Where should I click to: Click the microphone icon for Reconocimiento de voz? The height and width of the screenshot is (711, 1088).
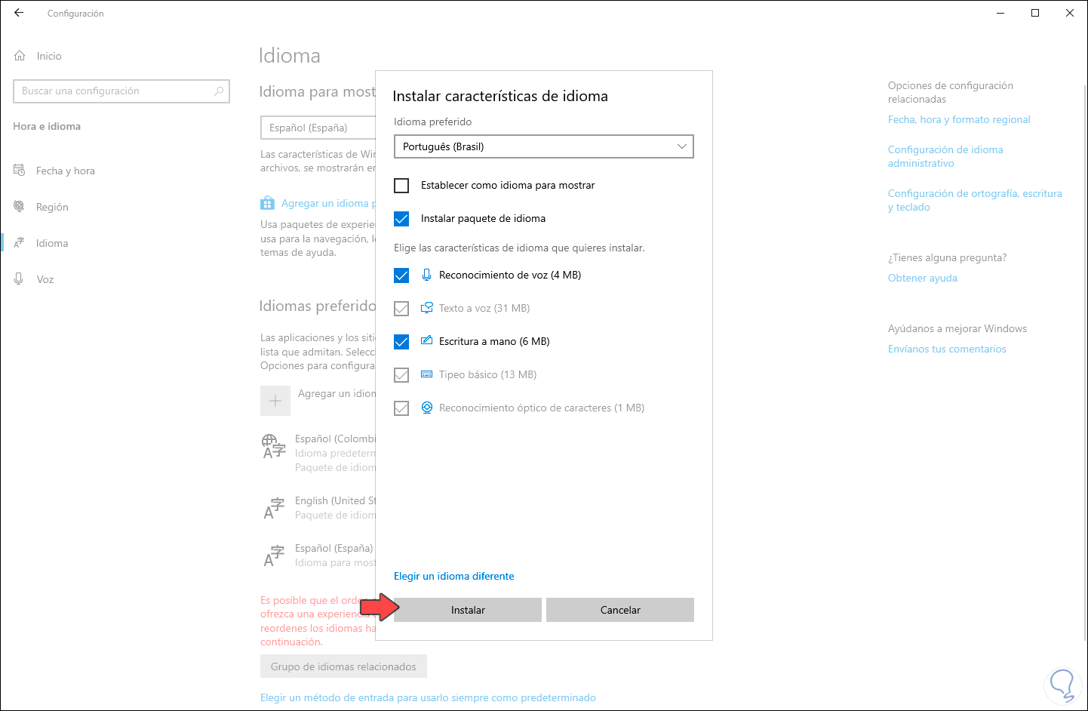pos(426,275)
